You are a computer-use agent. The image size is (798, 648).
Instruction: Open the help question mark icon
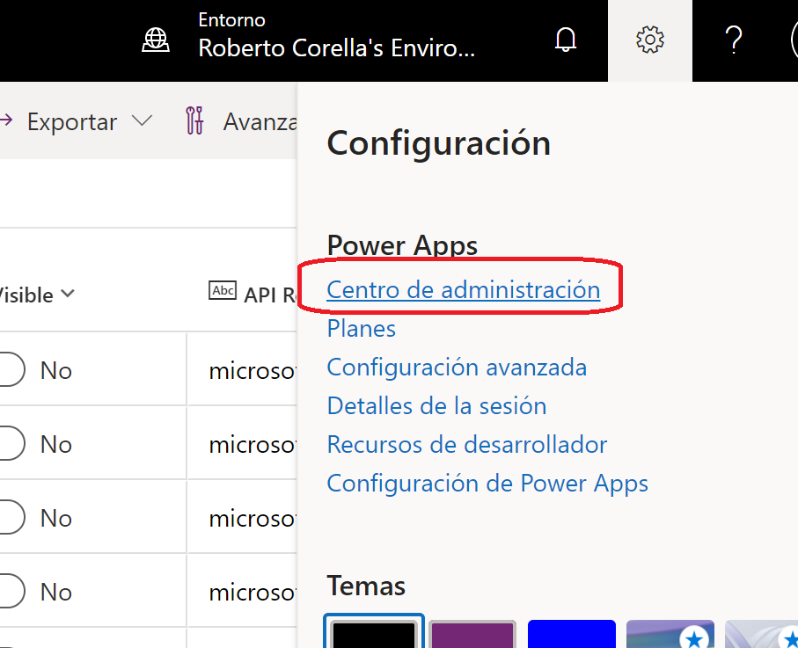(734, 40)
